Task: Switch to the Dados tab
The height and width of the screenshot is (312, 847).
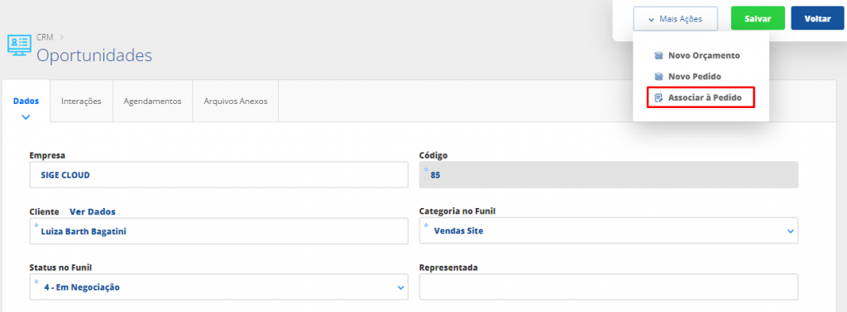Action: click(x=26, y=101)
